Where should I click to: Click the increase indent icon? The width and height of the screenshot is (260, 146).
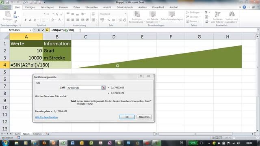pos(87,20)
